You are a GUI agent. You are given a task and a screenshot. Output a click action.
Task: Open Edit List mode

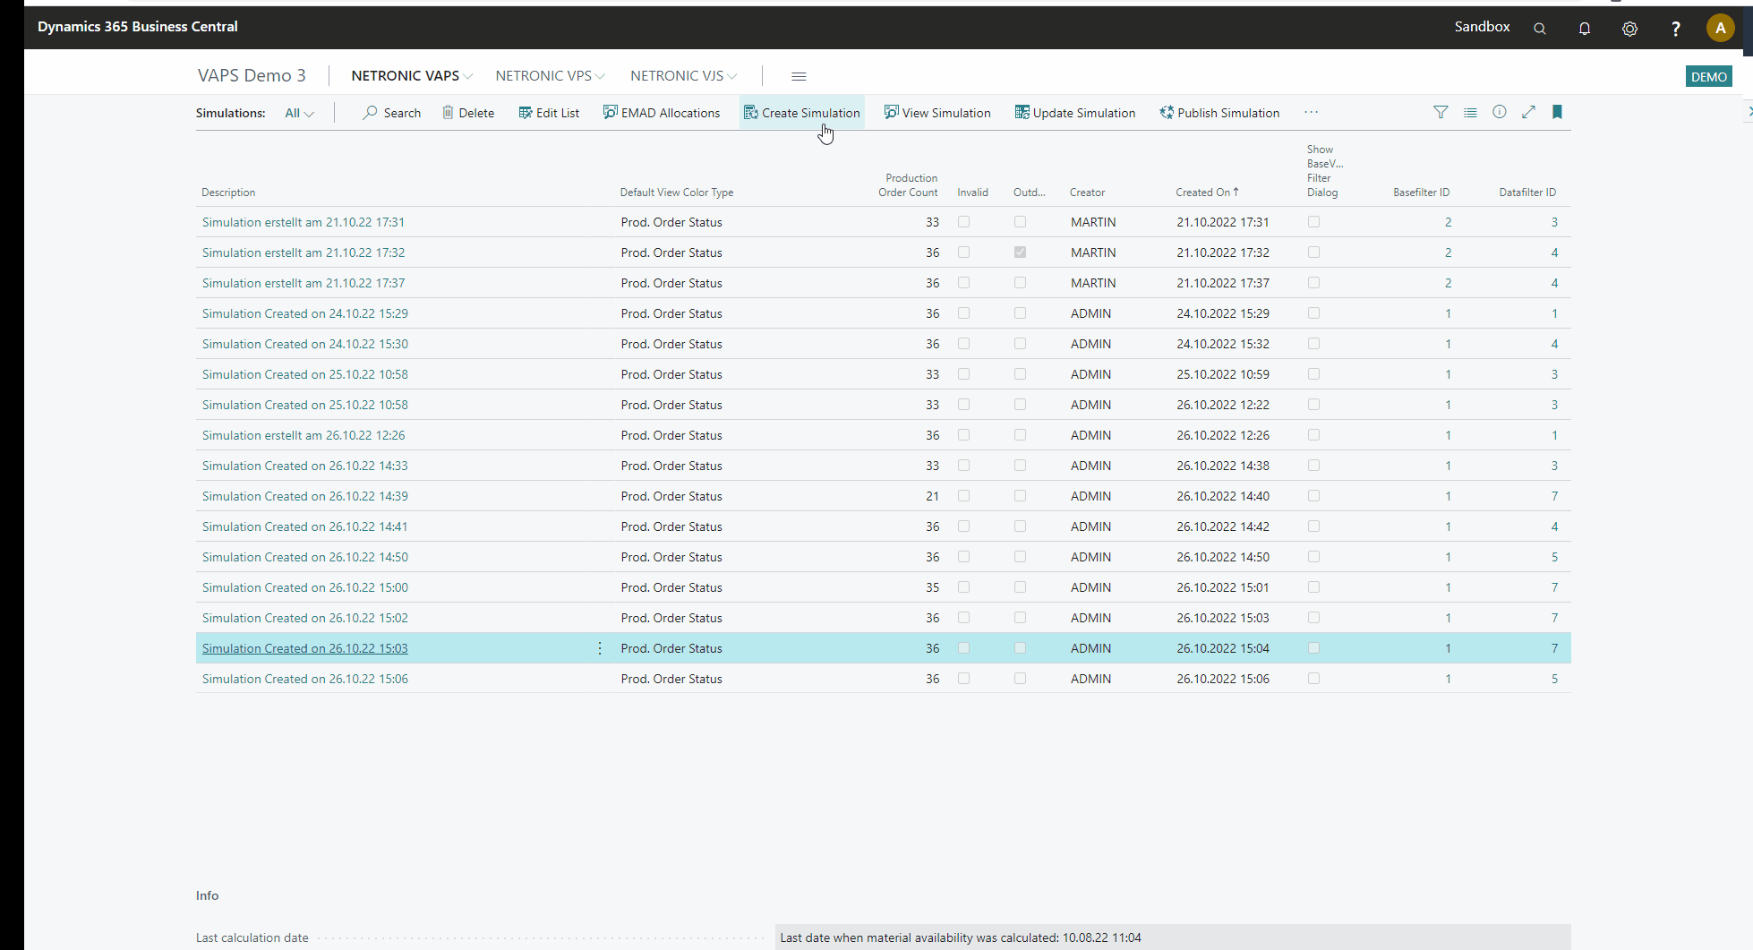[548, 112]
